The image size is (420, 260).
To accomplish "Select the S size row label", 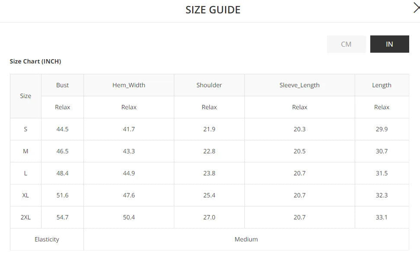I will point(26,129).
